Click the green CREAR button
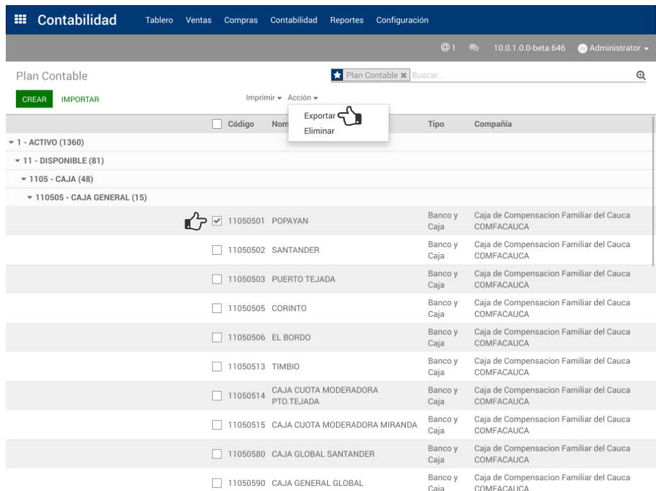This screenshot has height=491, width=656. (x=34, y=99)
